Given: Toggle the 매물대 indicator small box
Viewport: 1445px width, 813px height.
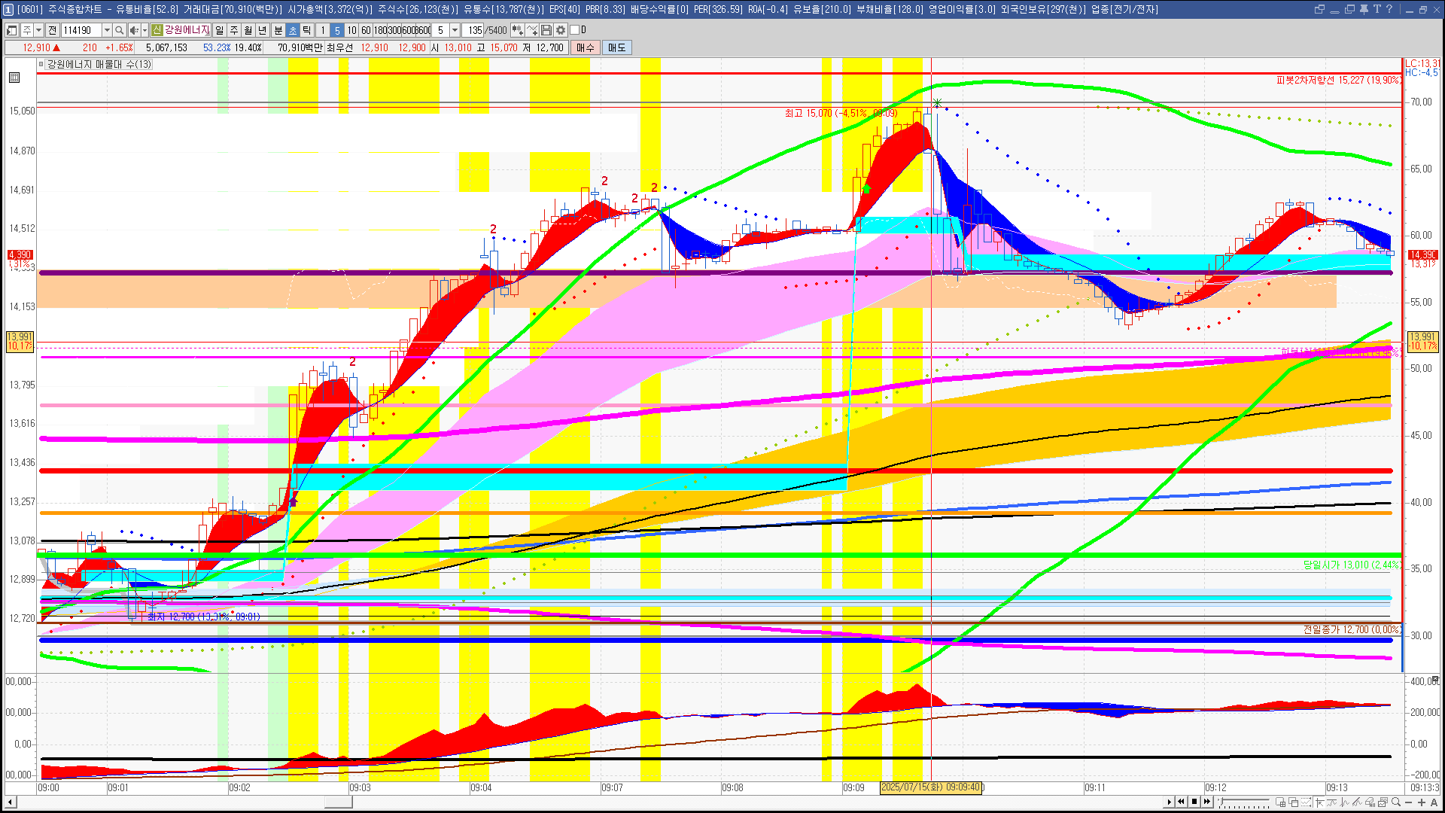Looking at the screenshot, I should [41, 65].
